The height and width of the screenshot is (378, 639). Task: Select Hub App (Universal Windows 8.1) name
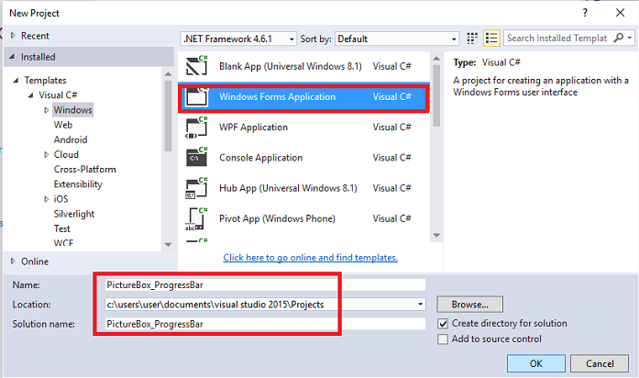tap(288, 188)
